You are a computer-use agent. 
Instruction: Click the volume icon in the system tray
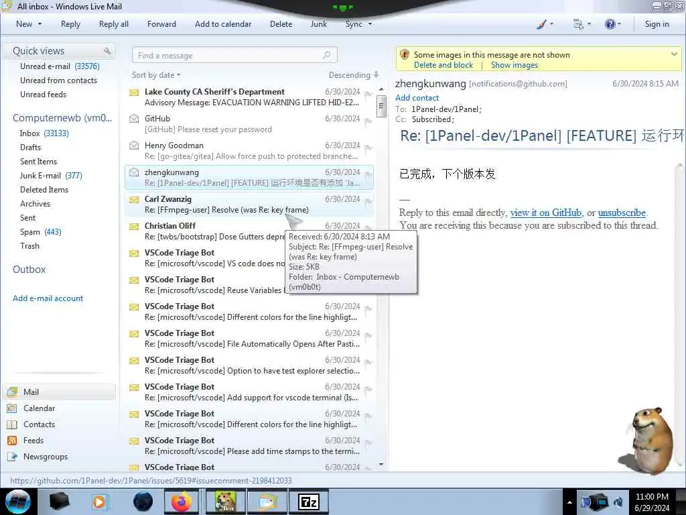[618, 502]
